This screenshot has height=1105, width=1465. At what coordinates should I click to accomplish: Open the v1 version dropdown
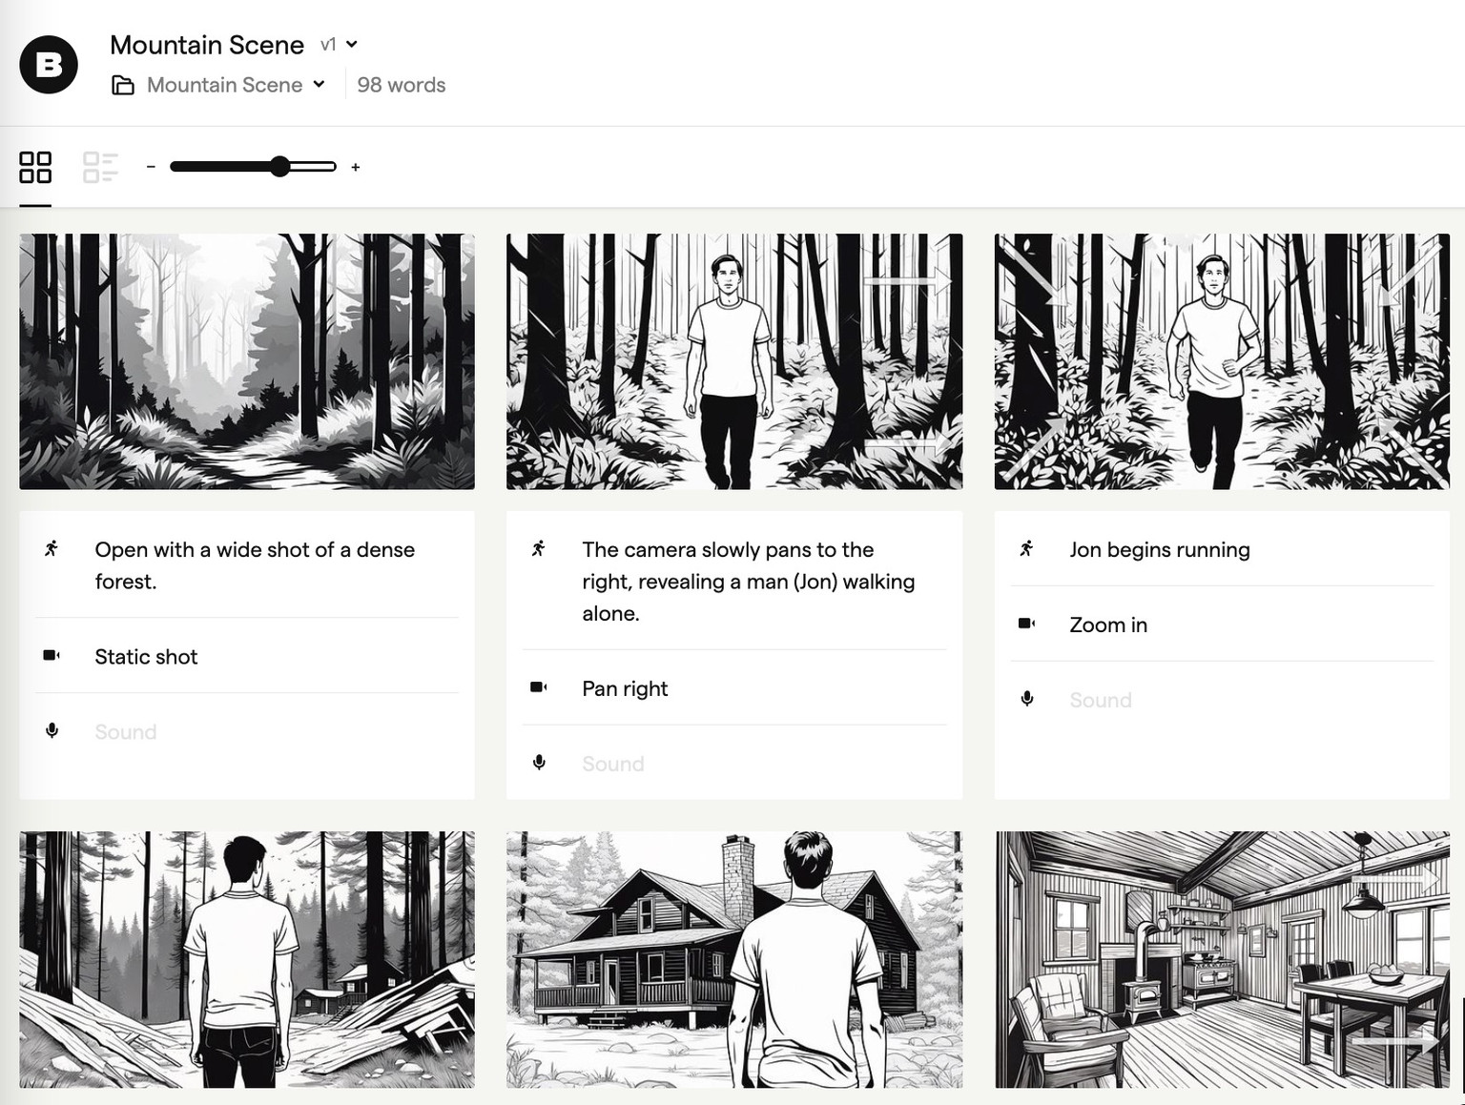point(340,44)
